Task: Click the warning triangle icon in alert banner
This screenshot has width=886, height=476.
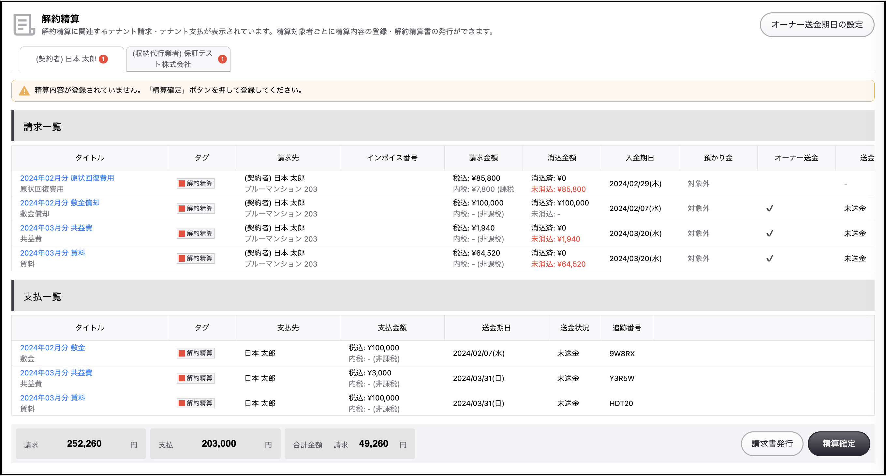Action: pos(24,91)
